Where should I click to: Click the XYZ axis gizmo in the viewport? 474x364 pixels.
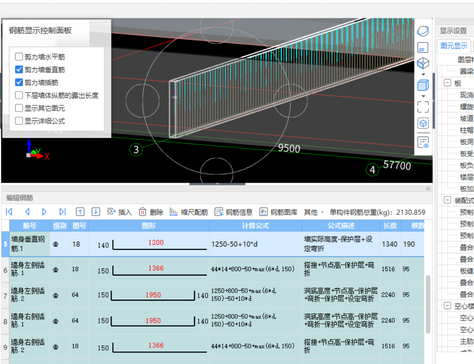pos(37,149)
